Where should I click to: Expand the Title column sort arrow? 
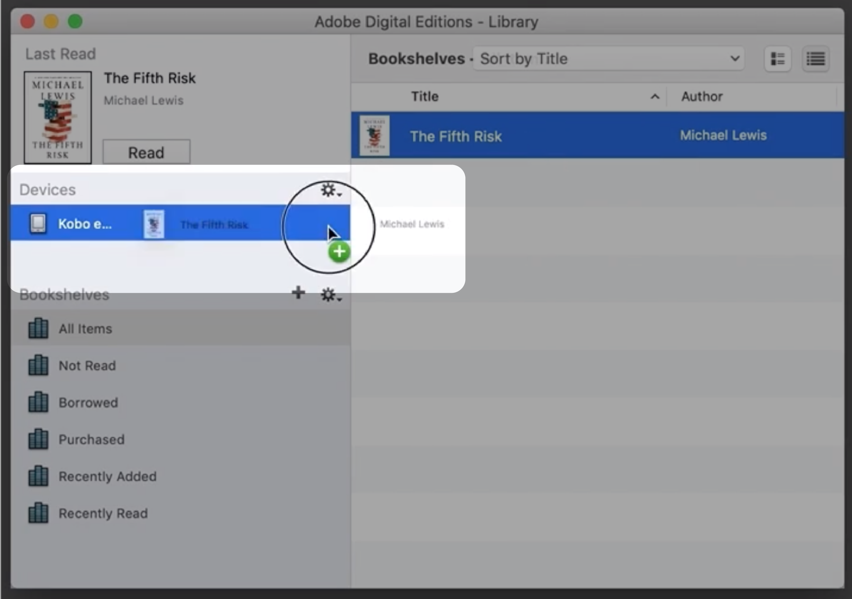tap(654, 96)
